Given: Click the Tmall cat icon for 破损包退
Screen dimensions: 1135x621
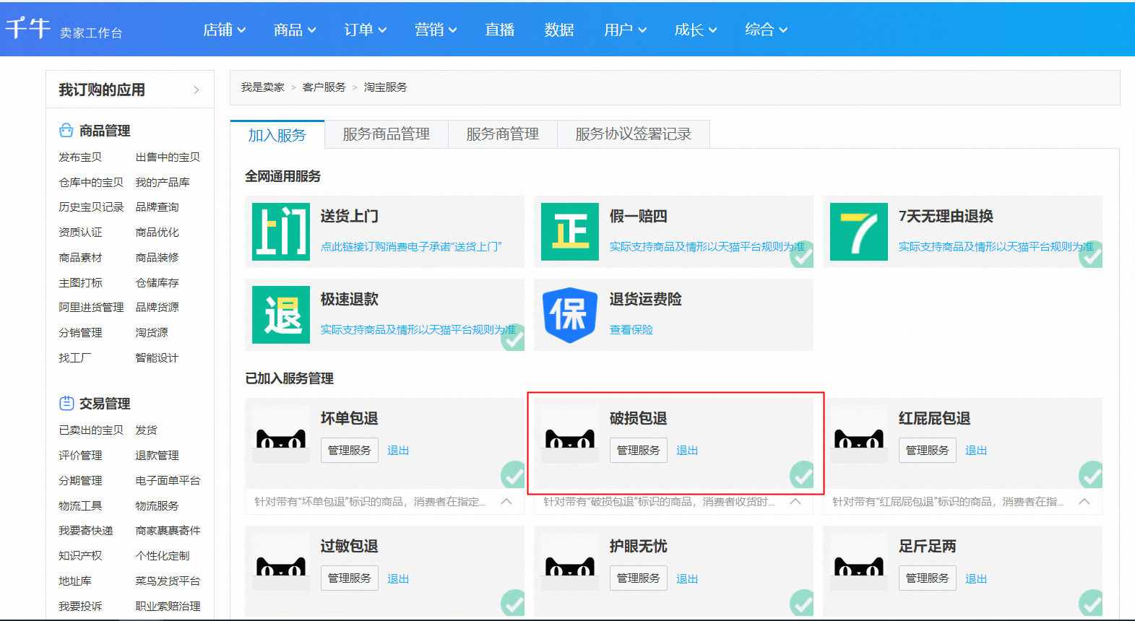Looking at the screenshot, I should click(x=570, y=434).
